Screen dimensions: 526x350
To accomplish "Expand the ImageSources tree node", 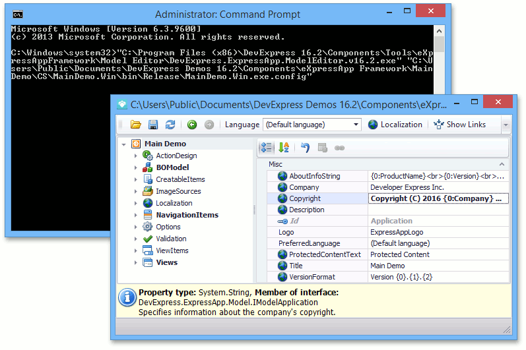I will point(135,192).
